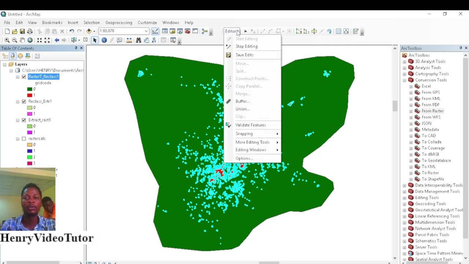
Task: Enable the rastercalc layer checkbox
Action: pyautogui.click(x=24, y=139)
